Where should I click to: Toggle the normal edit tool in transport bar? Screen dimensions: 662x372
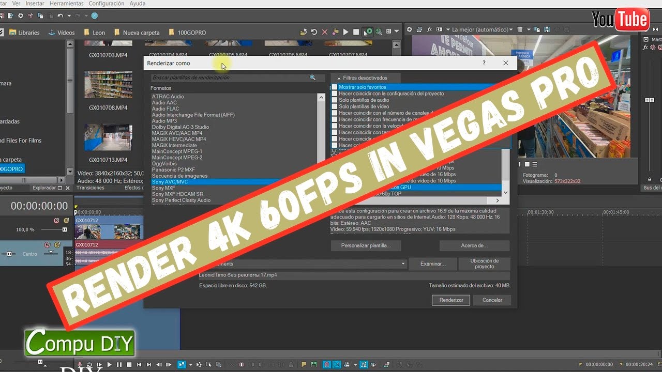click(182, 365)
